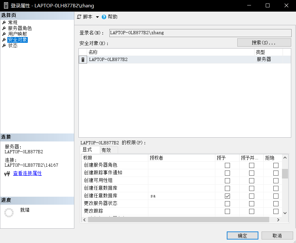Click the 脚本 script icon in toolbar
This screenshot has height=243, width=296.
79,17
